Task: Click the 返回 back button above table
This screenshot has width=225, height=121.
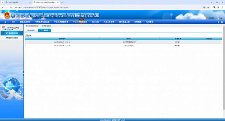Action: [29, 36]
